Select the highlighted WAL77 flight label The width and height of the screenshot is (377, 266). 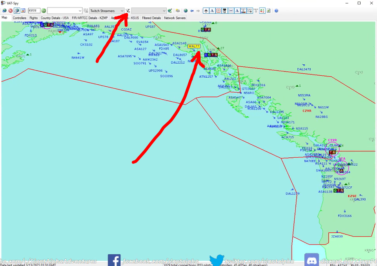point(194,46)
